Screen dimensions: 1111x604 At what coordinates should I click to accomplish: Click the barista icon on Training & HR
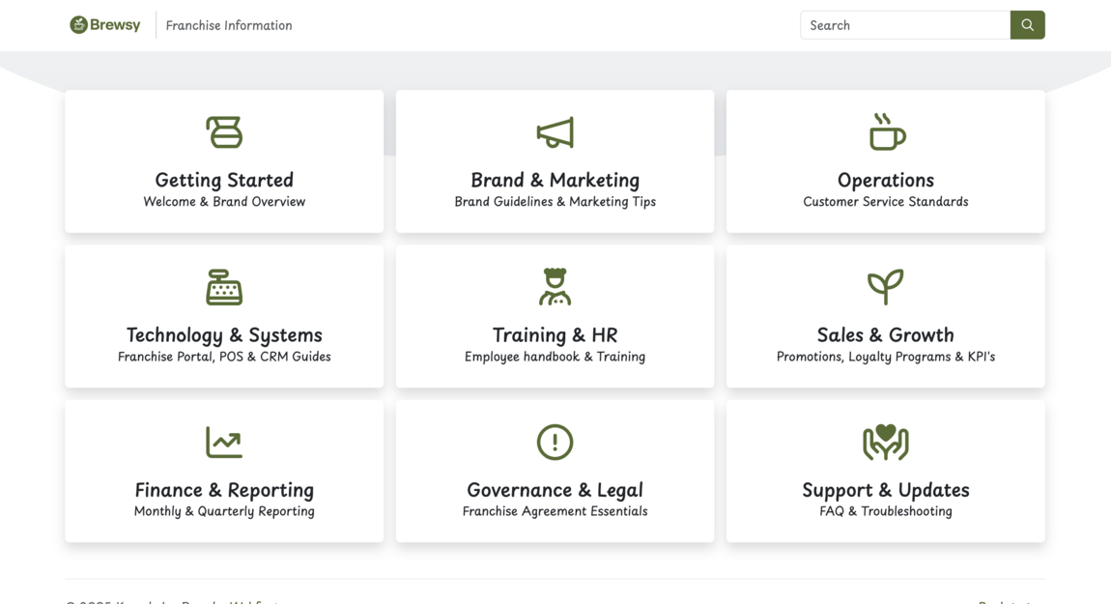tap(555, 287)
